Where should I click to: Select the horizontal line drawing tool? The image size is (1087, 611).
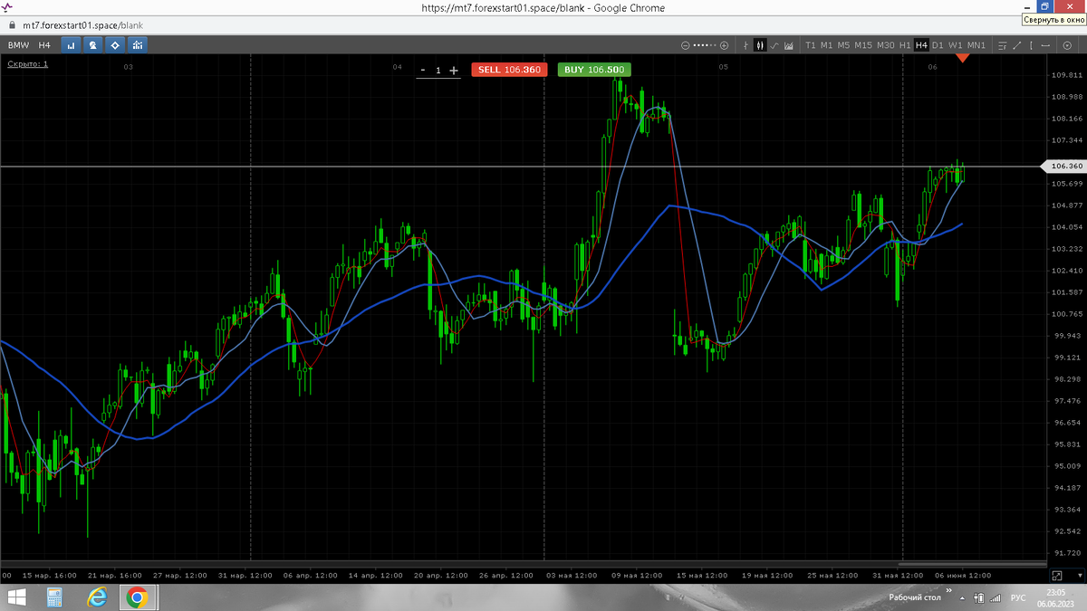pos(1046,45)
